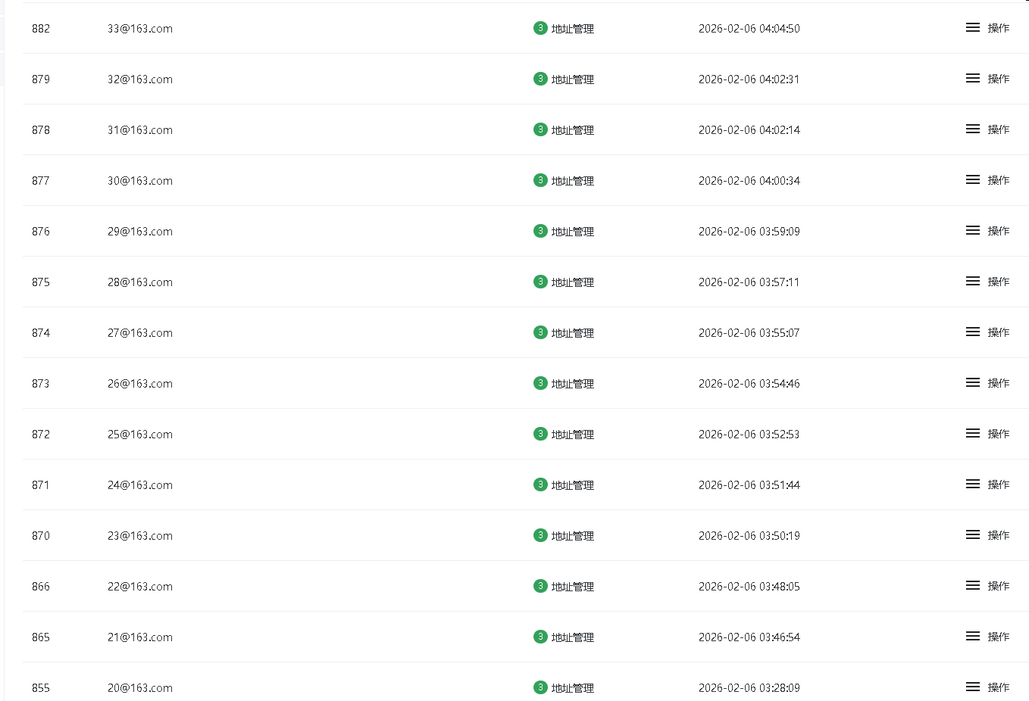Click menu icon in row 873
This screenshot has width=1029, height=701.
tap(973, 383)
